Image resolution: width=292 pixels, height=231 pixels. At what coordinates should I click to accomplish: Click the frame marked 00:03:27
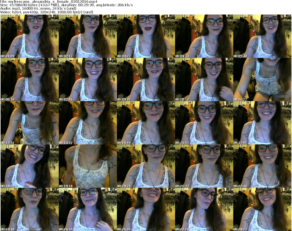click(x=146, y=36)
